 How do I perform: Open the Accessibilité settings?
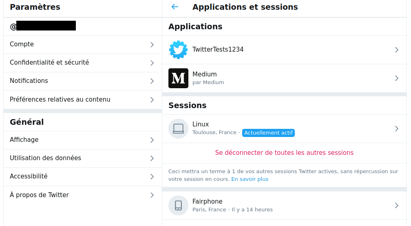[x=82, y=177]
